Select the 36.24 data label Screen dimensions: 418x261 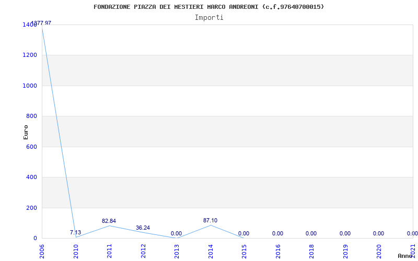tap(143, 228)
